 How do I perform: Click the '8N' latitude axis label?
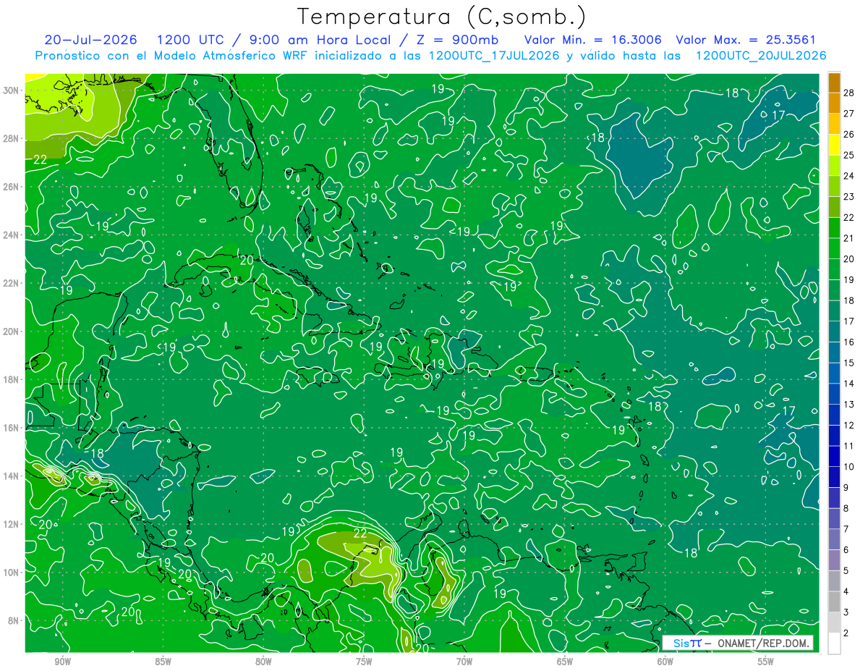14,620
